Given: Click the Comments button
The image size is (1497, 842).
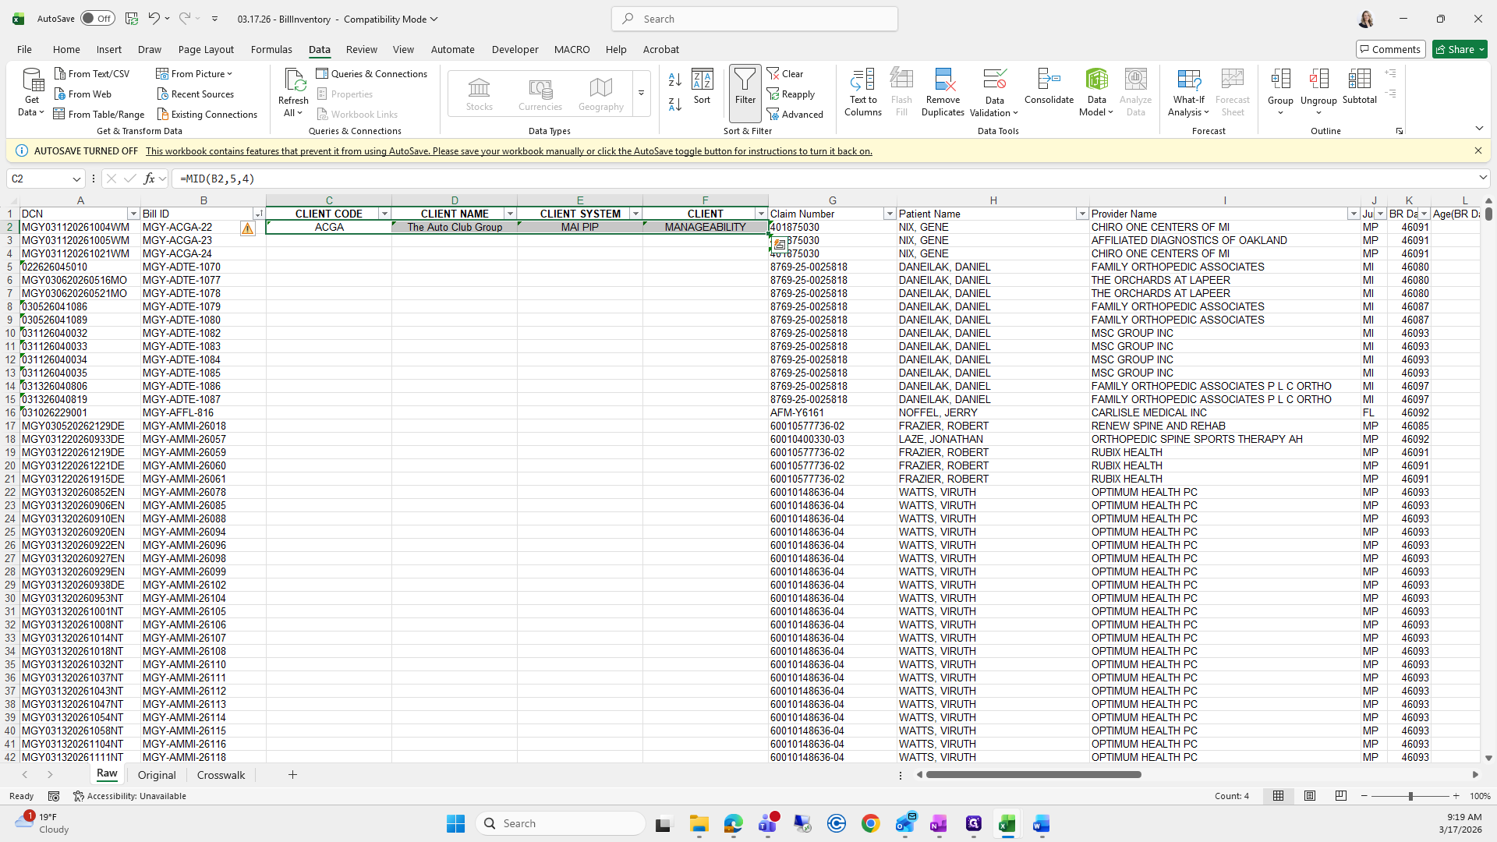Looking at the screenshot, I should coord(1389,49).
